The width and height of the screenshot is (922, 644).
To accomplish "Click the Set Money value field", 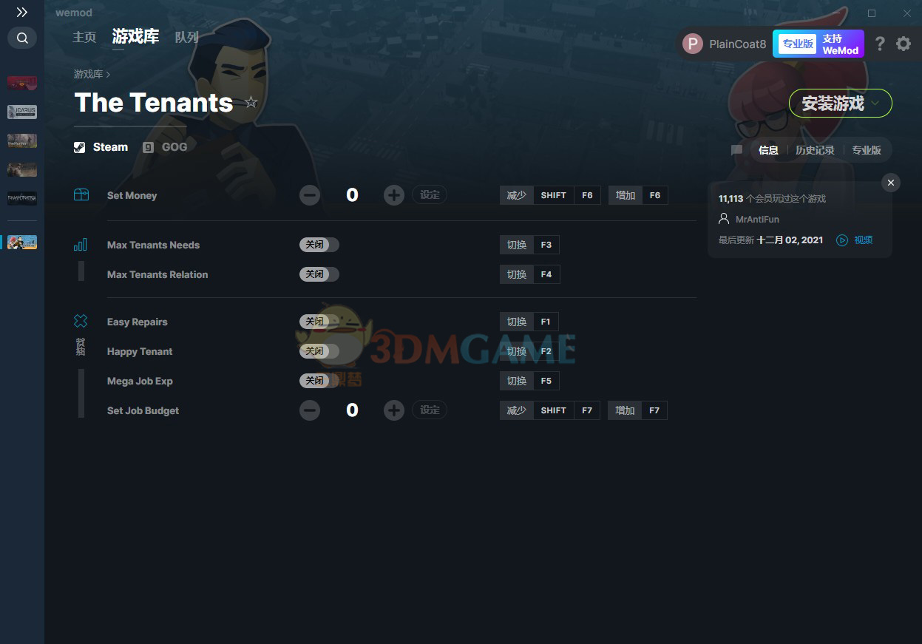I will pyautogui.click(x=352, y=195).
